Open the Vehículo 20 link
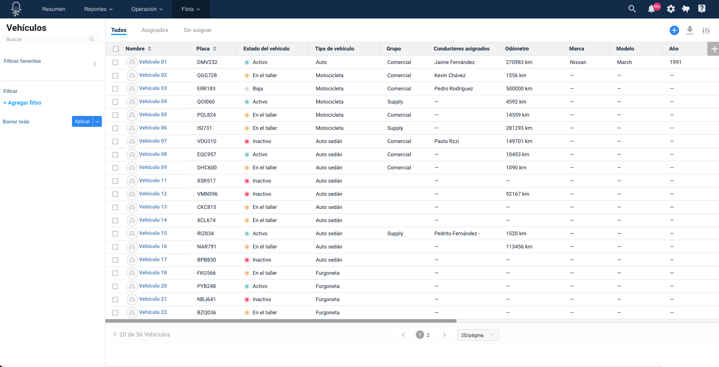Viewport: 719px width, 367px height. click(x=153, y=286)
